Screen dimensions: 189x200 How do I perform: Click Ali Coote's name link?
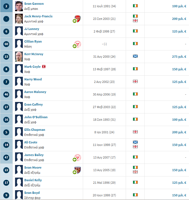pyautogui.click(x=31, y=142)
